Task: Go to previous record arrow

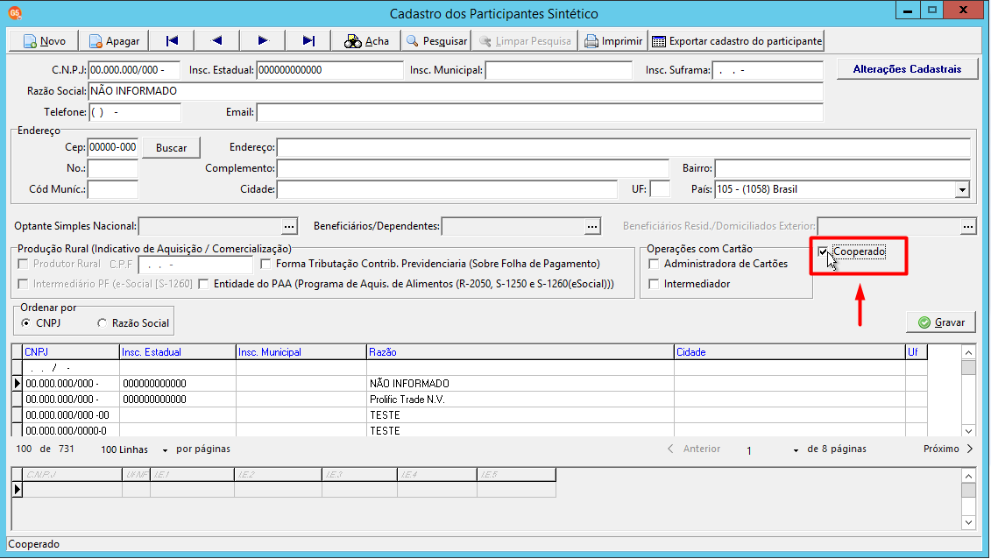Action: [216, 41]
